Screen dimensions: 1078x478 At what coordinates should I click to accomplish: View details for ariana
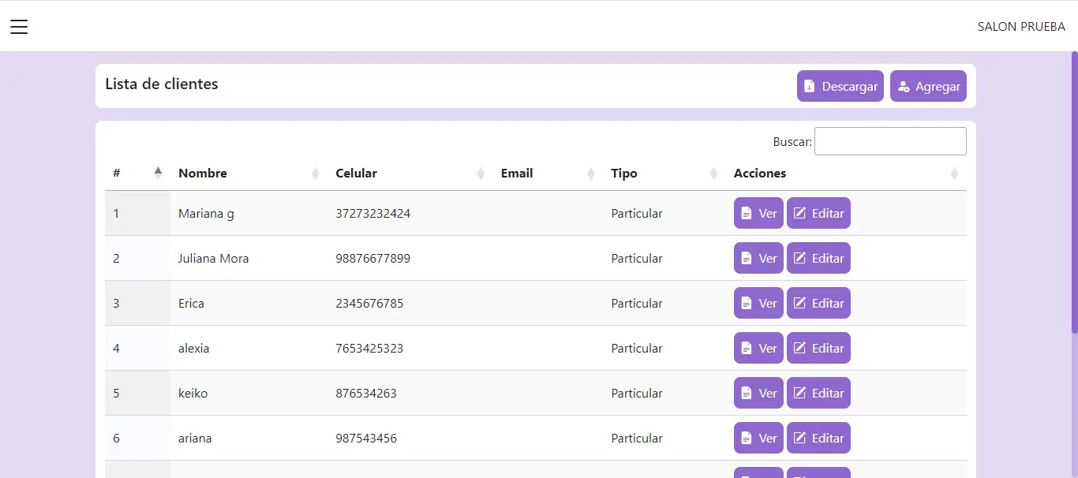click(x=758, y=438)
